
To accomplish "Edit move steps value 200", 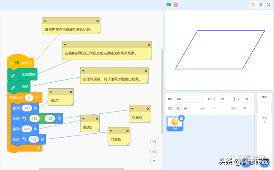I will (27, 129).
